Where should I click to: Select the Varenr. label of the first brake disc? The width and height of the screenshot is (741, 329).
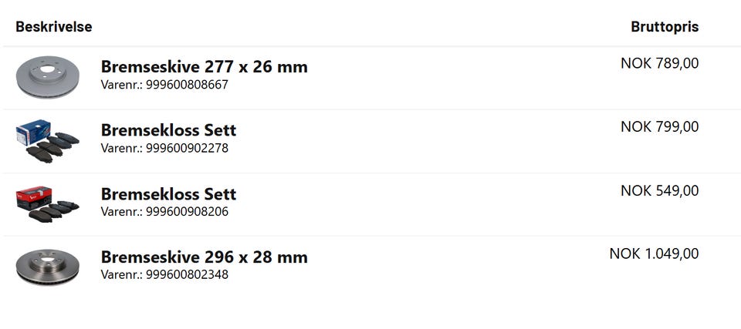121,85
